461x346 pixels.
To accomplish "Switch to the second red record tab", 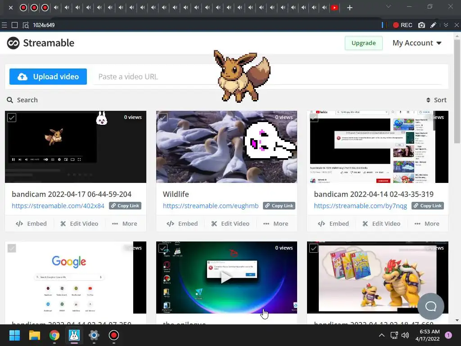I will pos(34,8).
